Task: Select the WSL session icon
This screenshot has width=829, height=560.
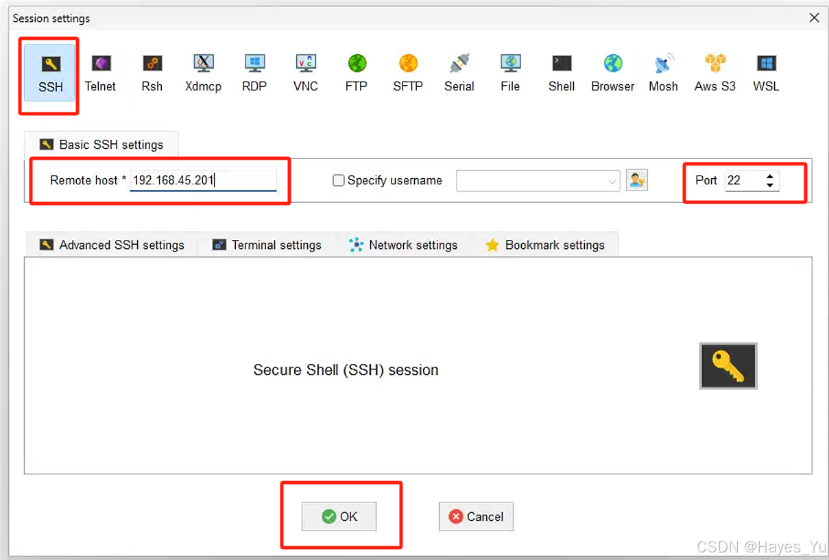Action: 767,73
